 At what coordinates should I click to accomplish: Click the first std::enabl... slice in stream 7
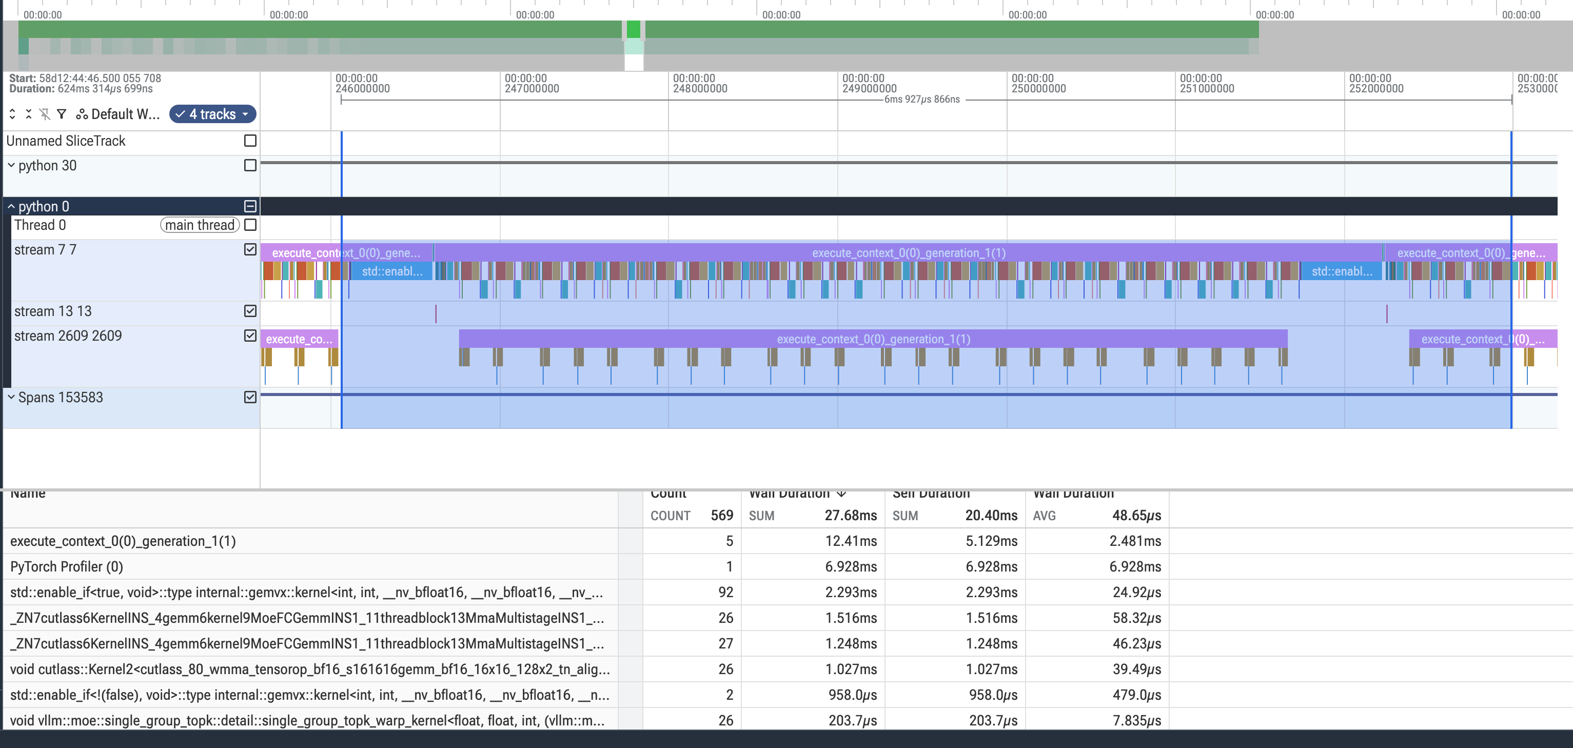click(x=391, y=271)
